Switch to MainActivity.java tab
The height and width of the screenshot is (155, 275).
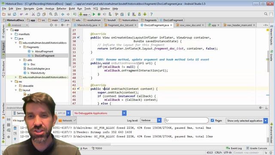[x=87, y=25]
